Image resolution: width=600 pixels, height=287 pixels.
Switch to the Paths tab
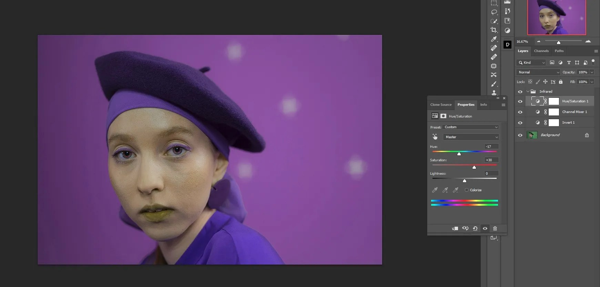(559, 51)
